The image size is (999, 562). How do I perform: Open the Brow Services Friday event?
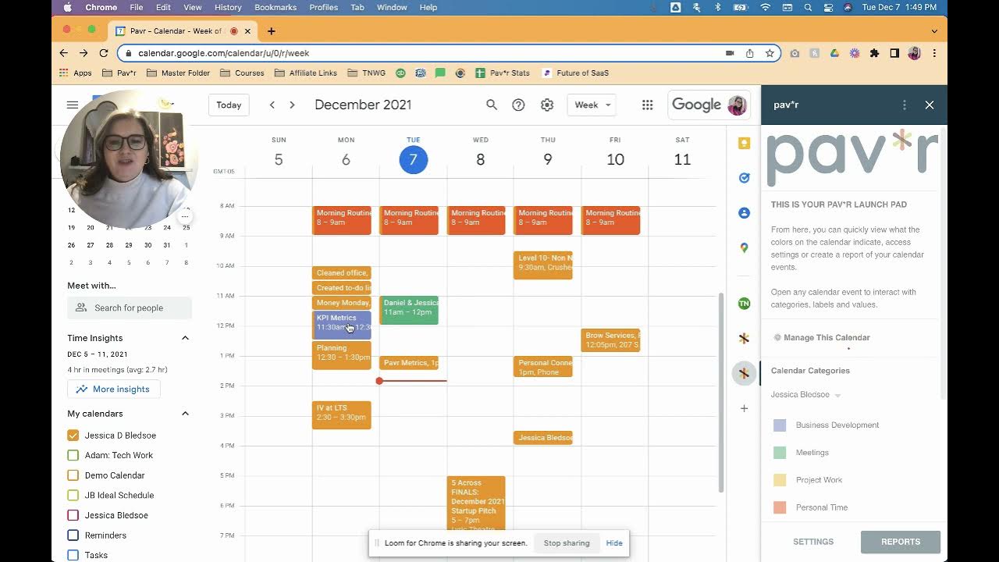click(x=611, y=340)
